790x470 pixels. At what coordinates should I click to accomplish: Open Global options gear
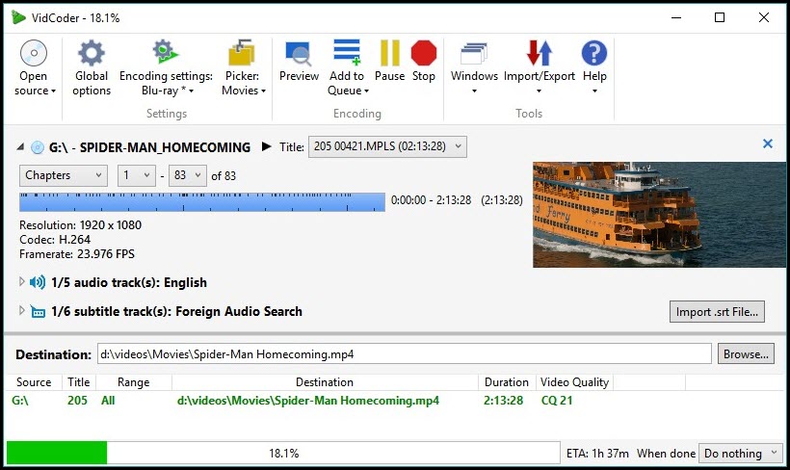(x=92, y=68)
